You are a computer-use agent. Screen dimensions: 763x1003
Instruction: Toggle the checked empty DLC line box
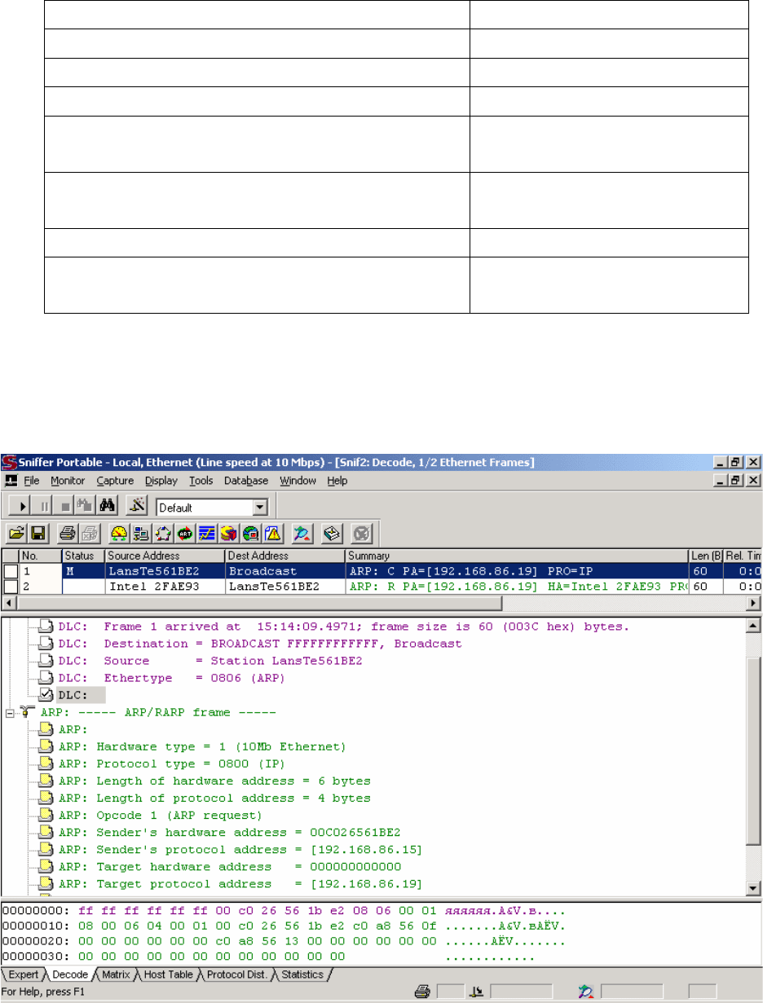pos(46,695)
